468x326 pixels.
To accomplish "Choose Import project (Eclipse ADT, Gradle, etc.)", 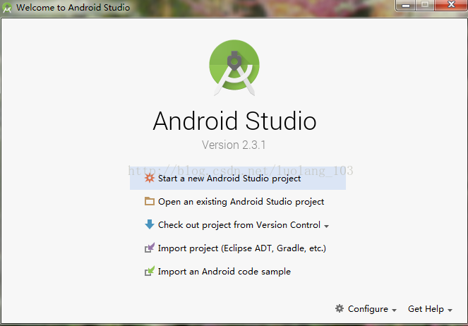I will point(238,248).
